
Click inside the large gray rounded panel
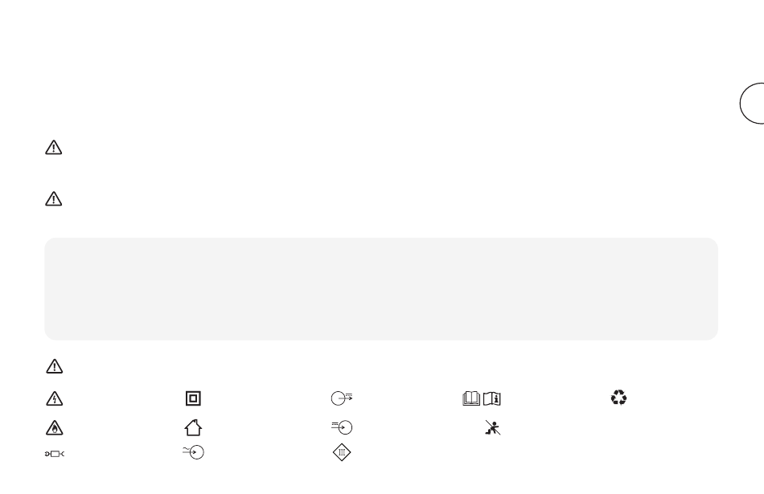[381, 288]
